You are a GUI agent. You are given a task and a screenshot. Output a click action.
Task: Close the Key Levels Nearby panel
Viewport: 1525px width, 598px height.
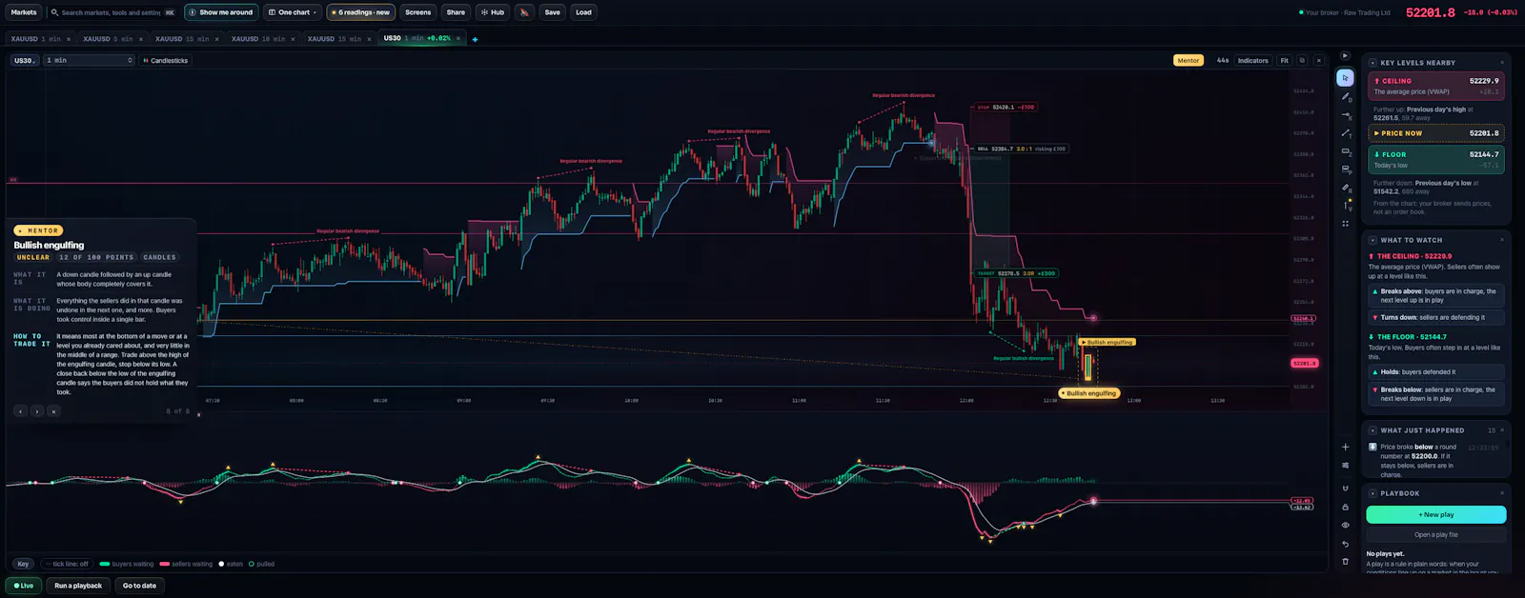tap(1501, 63)
